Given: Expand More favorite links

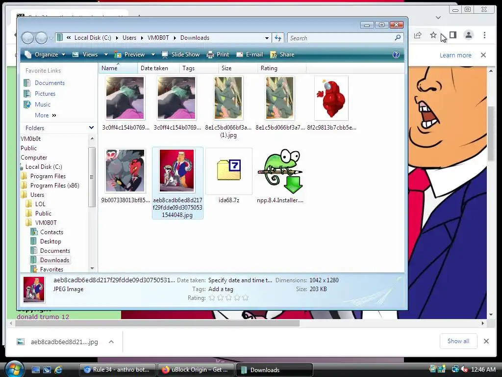Looking at the screenshot, I should pos(45,115).
